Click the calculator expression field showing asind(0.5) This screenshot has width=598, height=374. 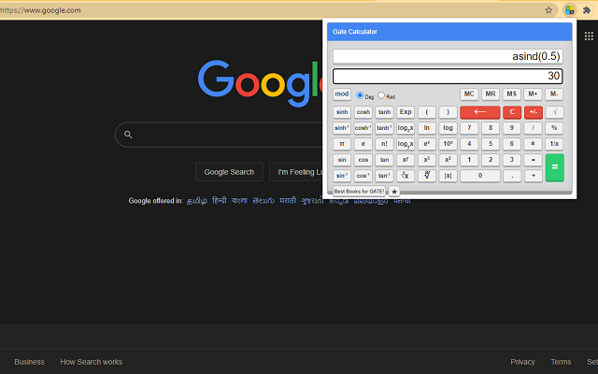point(448,56)
